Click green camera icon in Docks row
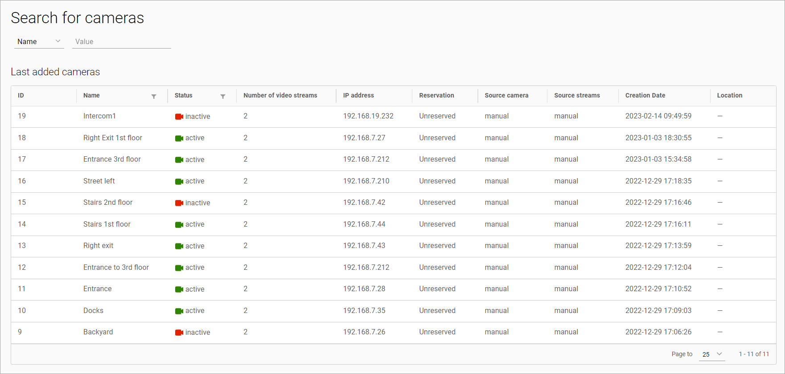Image resolution: width=785 pixels, height=374 pixels. [x=179, y=311]
